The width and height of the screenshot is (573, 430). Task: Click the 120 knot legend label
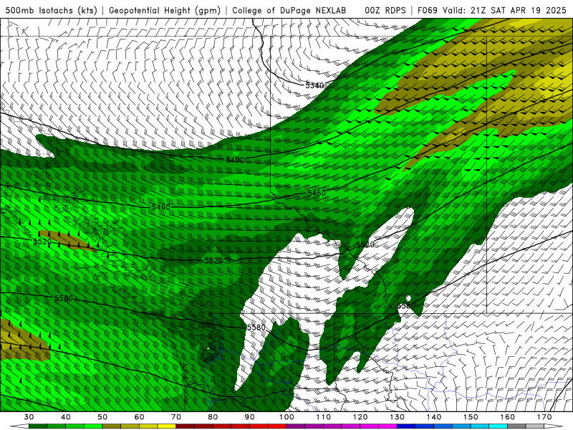click(360, 417)
